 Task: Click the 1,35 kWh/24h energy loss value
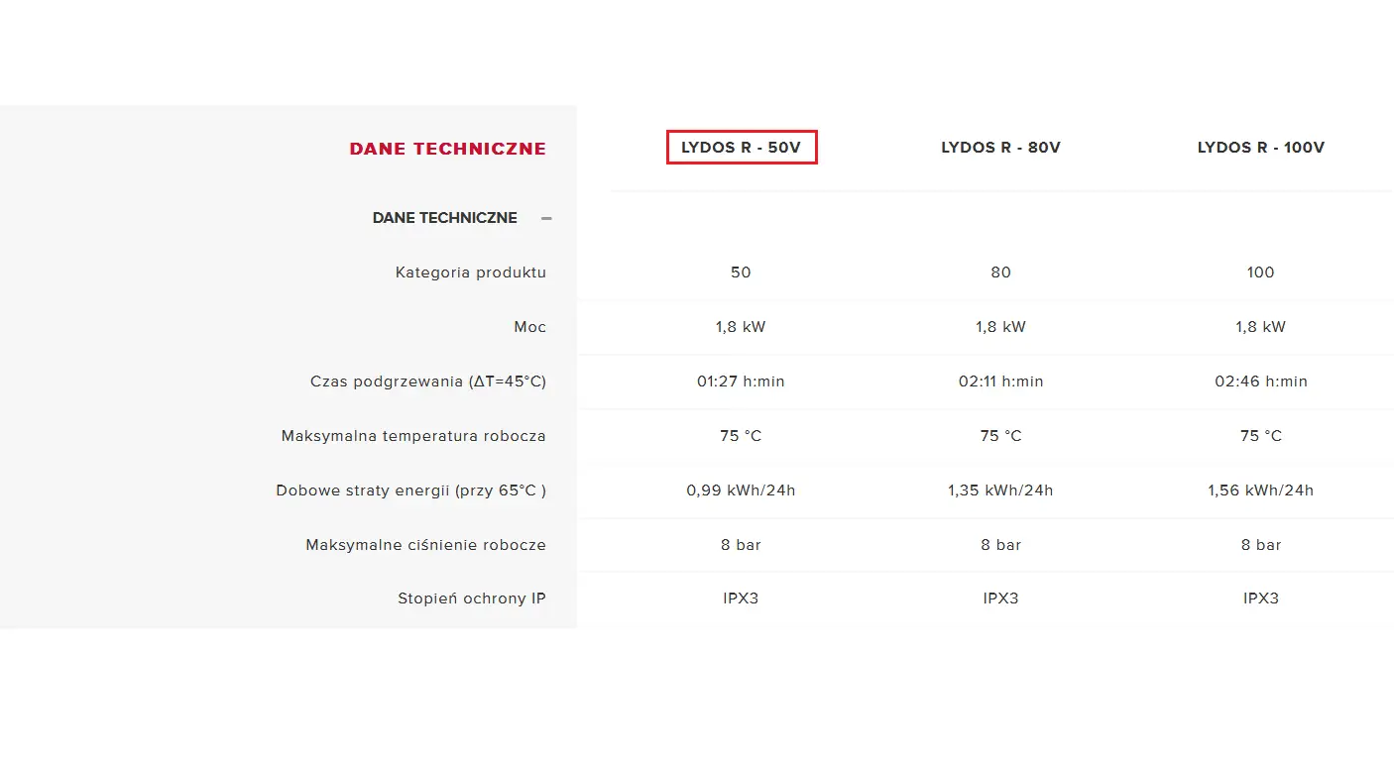pos(1000,490)
